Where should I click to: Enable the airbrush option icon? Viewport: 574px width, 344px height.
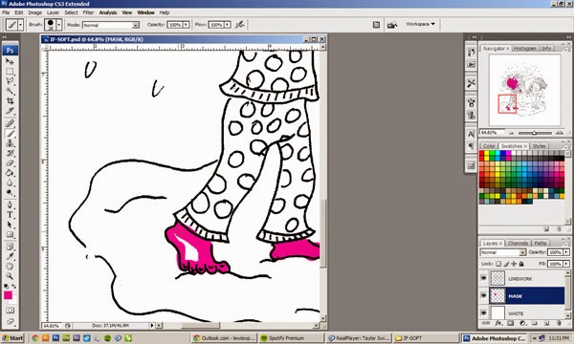240,25
